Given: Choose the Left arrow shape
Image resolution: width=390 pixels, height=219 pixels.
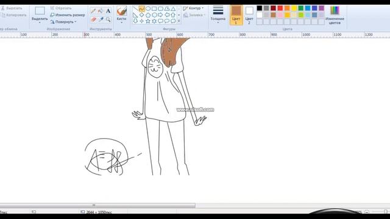Looking at the screenshot, I should [167, 15].
